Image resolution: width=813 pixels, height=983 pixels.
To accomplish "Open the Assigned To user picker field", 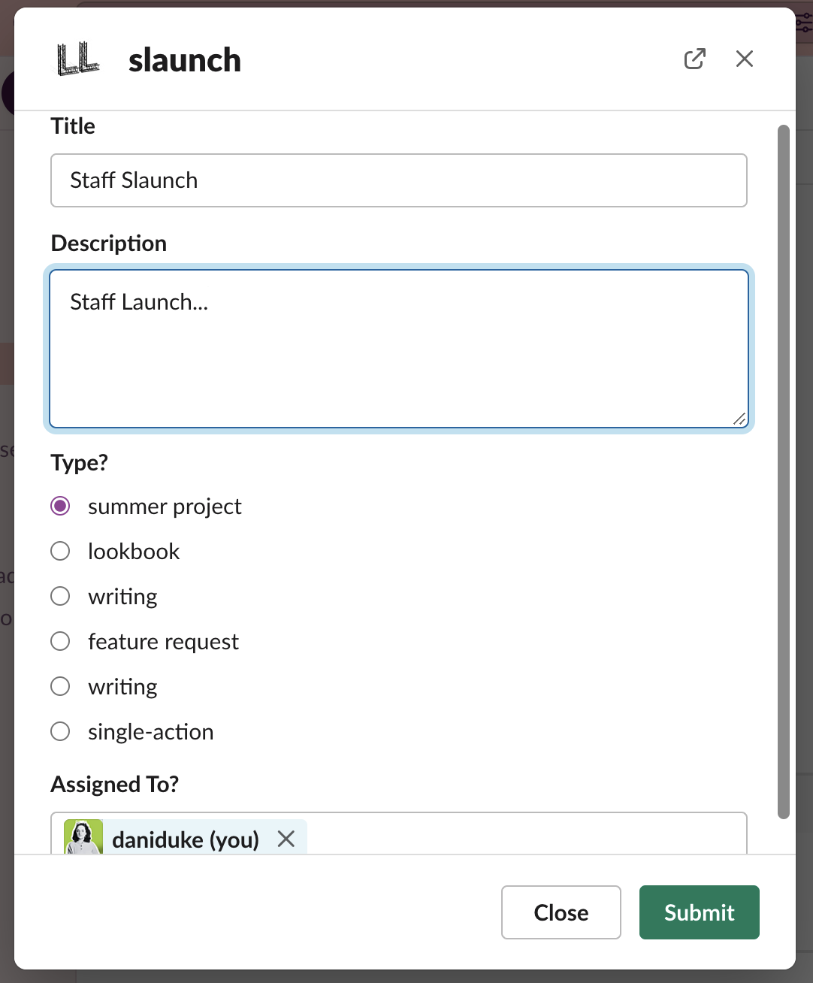I will 526,836.
